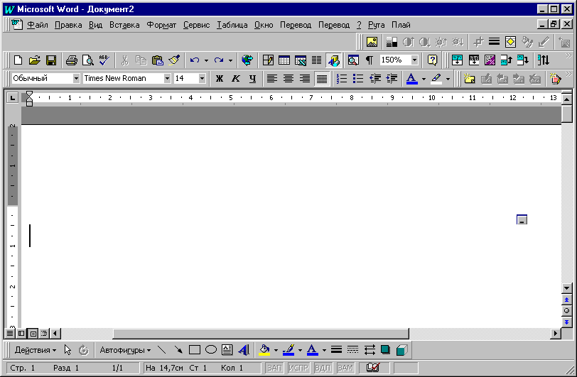The image size is (577, 377).
Task: Apply font color A on drawing toolbar
Action: click(313, 350)
